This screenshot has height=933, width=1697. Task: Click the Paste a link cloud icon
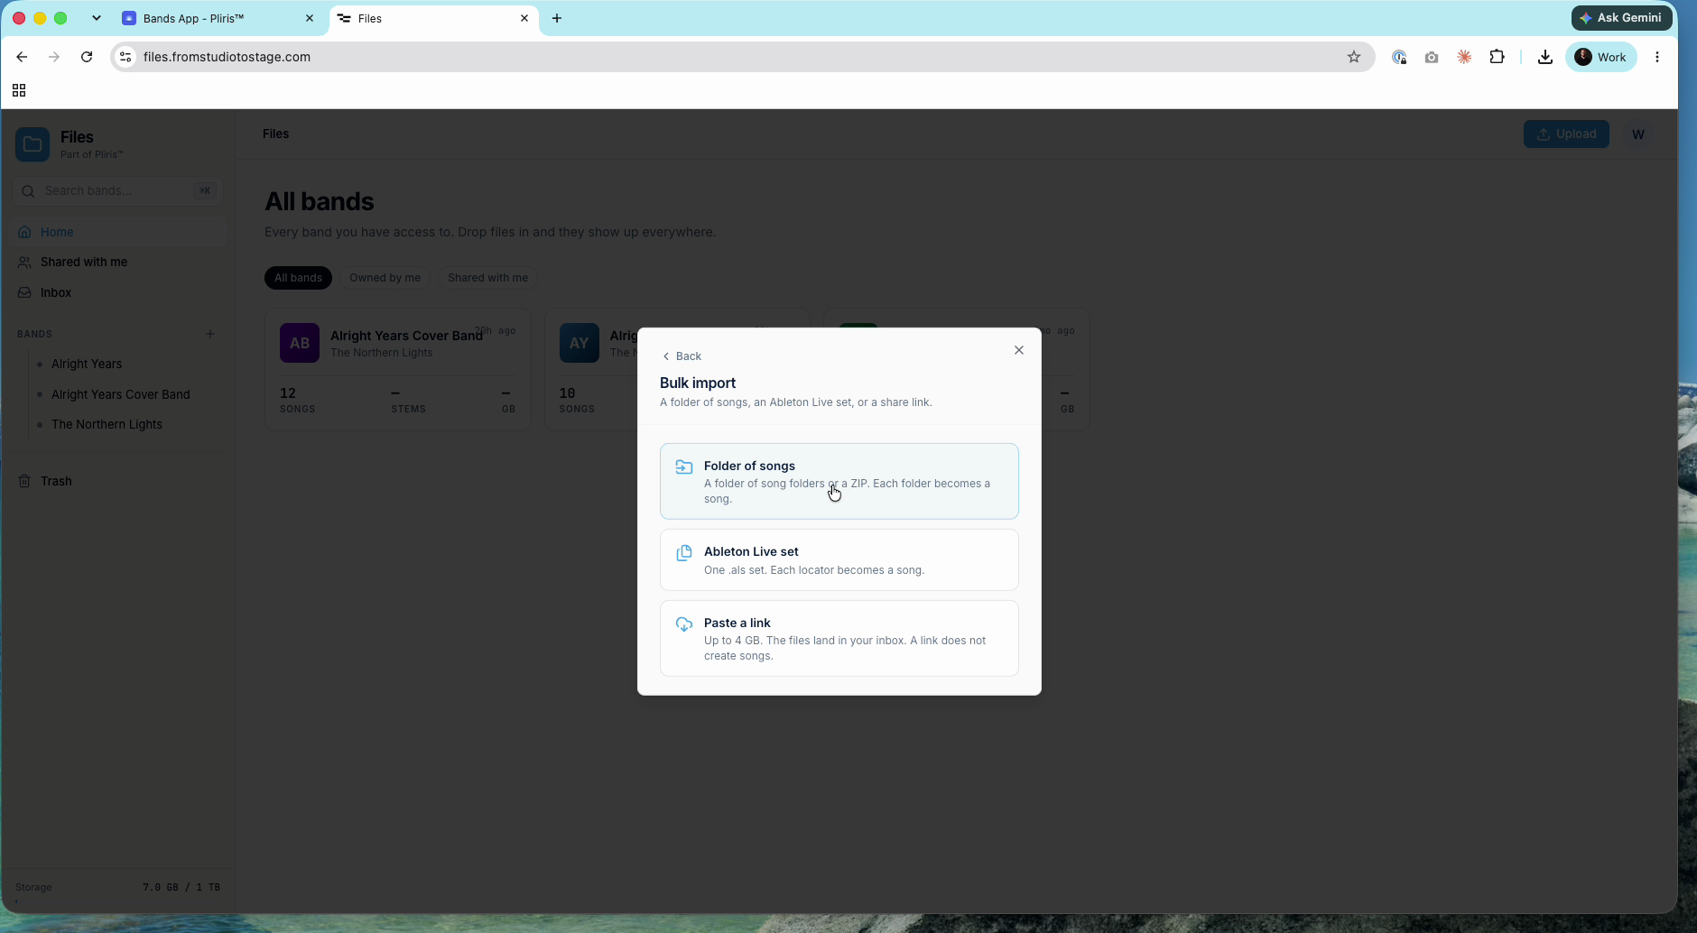pos(684,624)
